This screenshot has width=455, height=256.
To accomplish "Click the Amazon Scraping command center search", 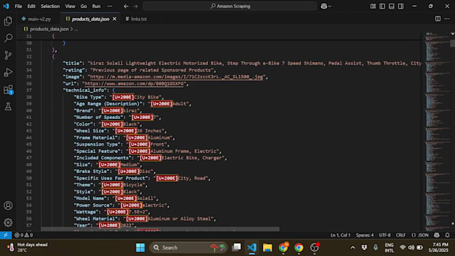I will pos(230,6).
